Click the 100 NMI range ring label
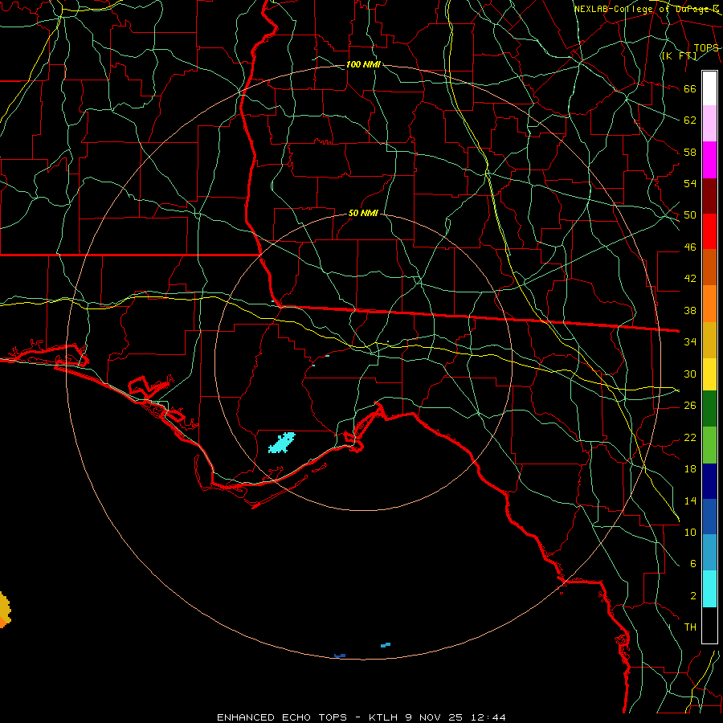The width and height of the screenshot is (723, 723). 363,64
